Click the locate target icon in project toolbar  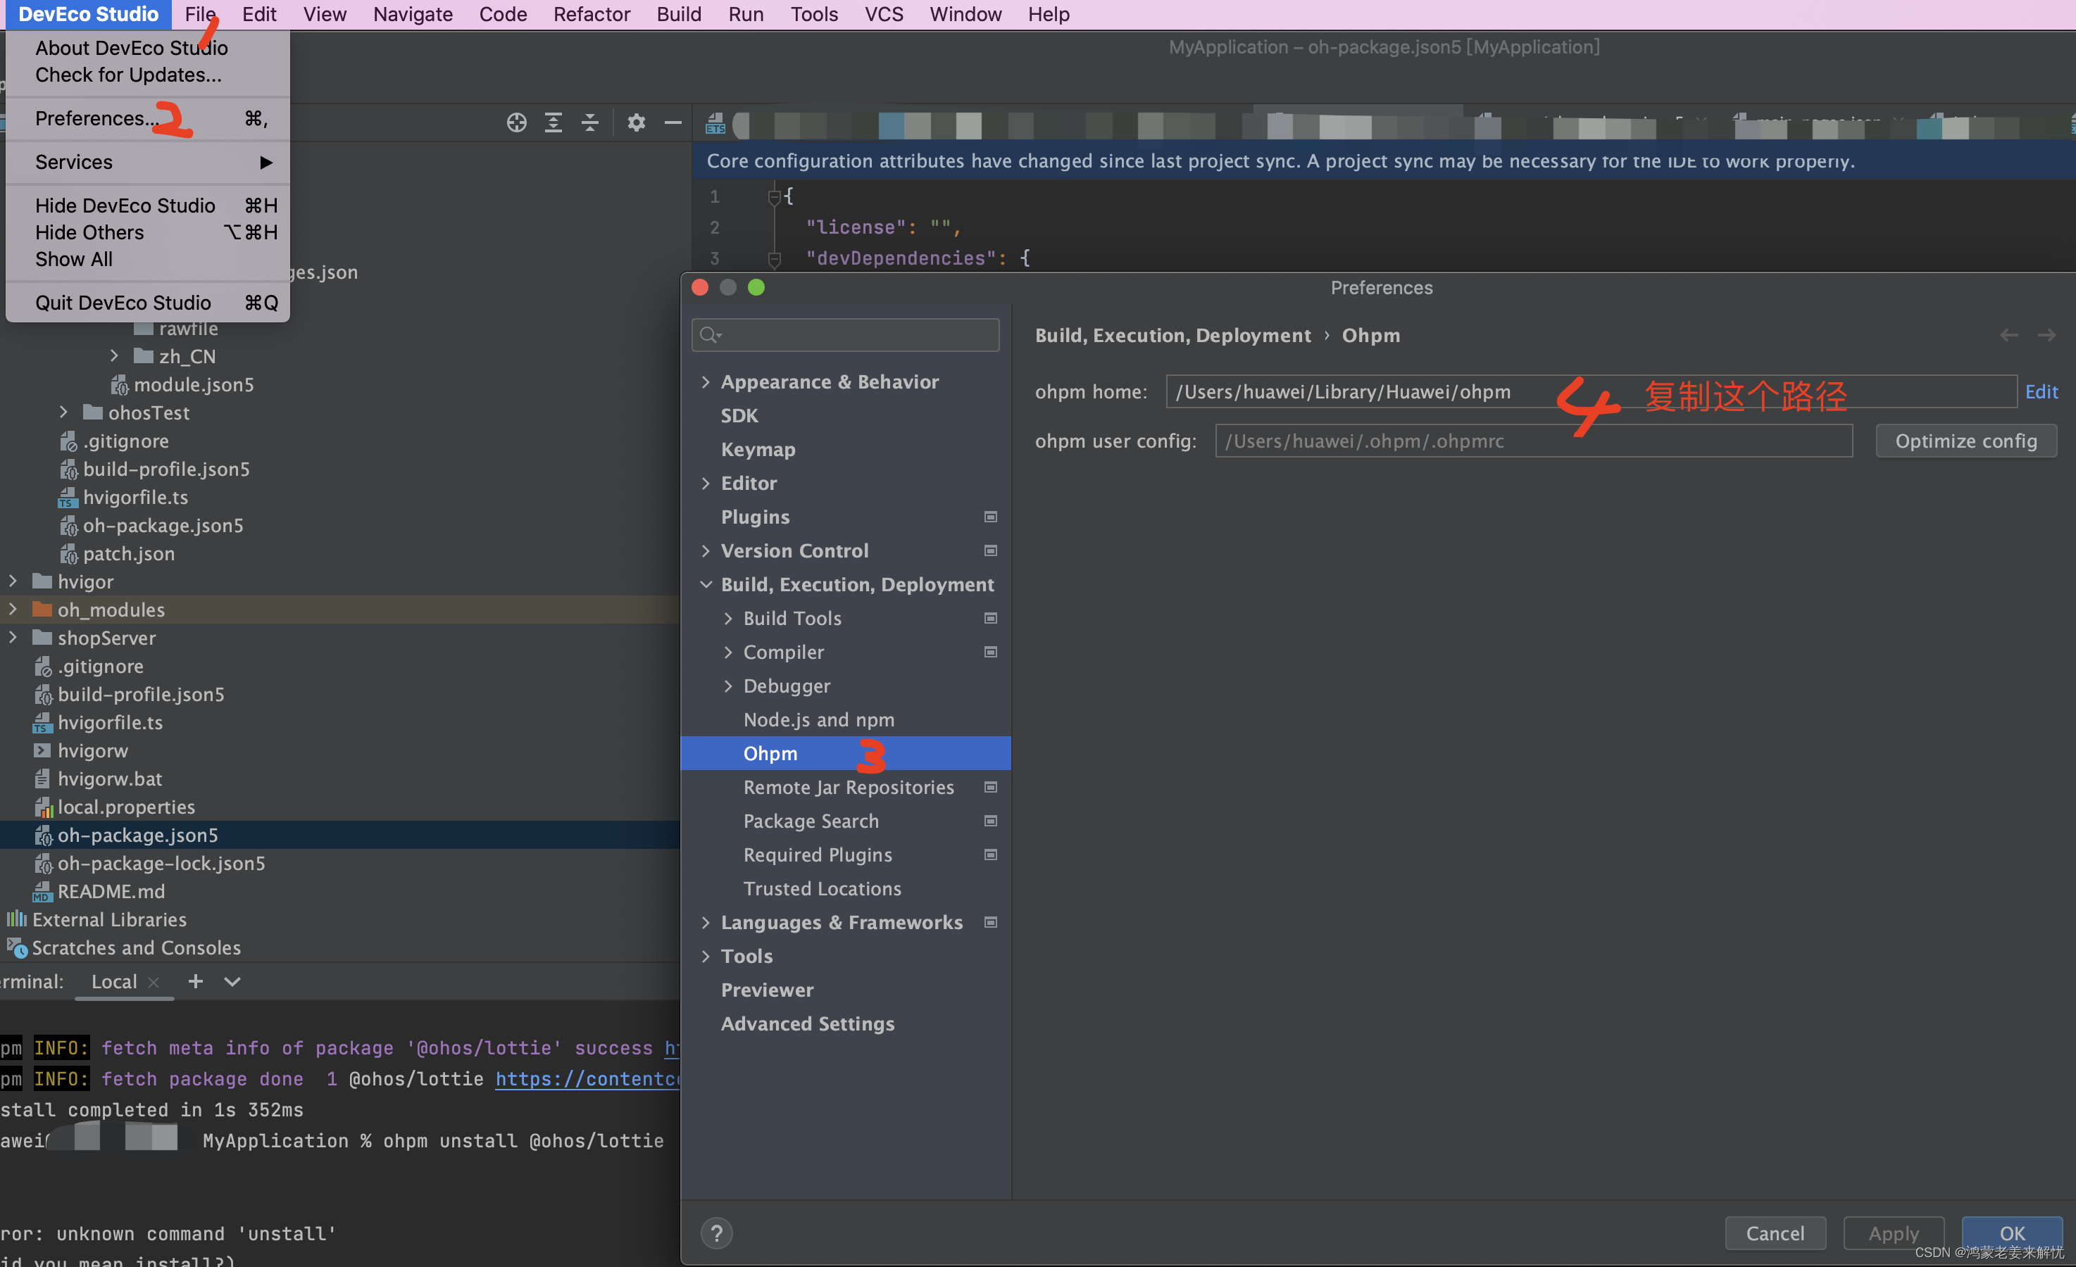click(x=516, y=123)
